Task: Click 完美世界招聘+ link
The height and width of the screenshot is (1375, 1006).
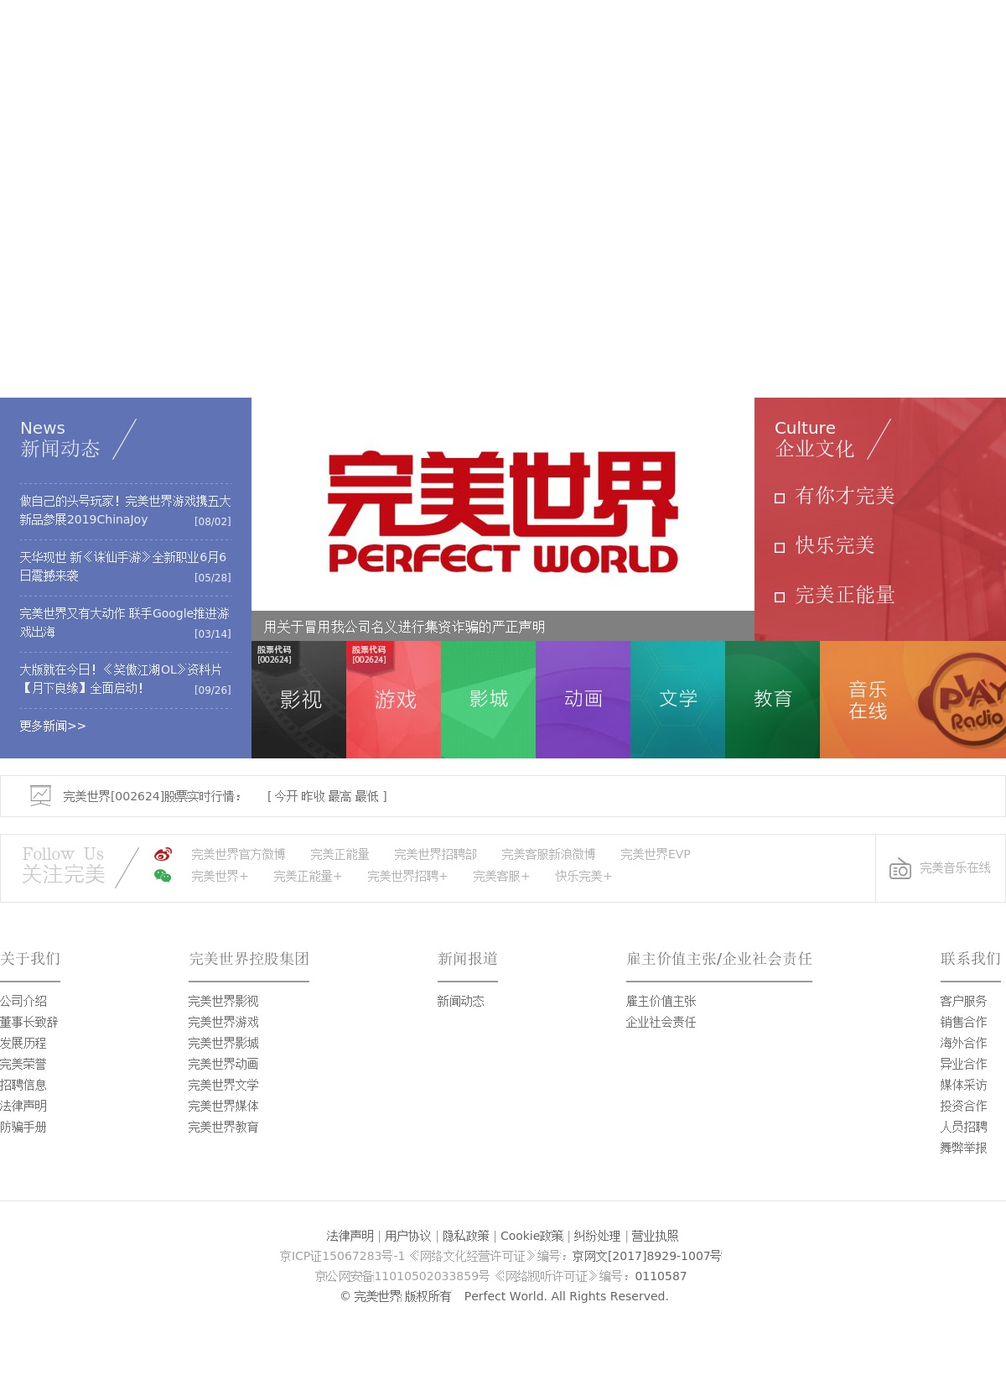Action: pos(407,876)
